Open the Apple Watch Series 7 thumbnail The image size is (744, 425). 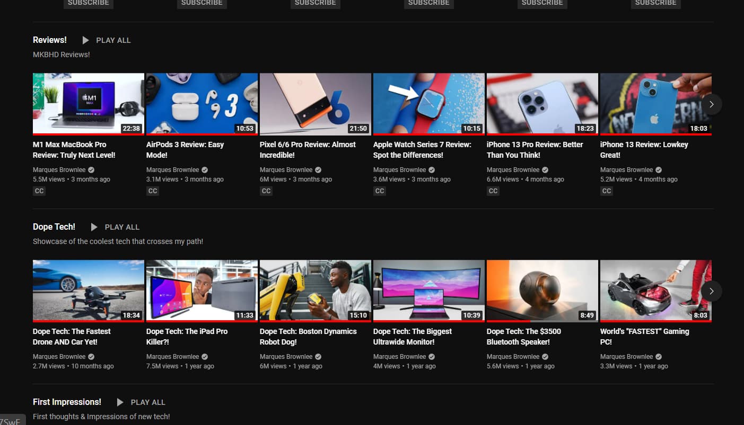pos(429,104)
